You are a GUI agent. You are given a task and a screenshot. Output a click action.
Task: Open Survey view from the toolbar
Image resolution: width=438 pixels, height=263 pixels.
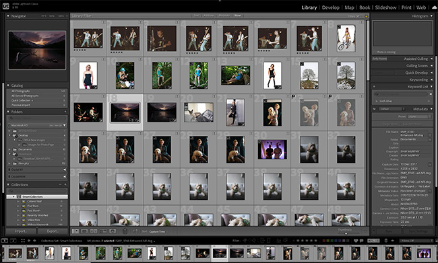[x=103, y=231]
